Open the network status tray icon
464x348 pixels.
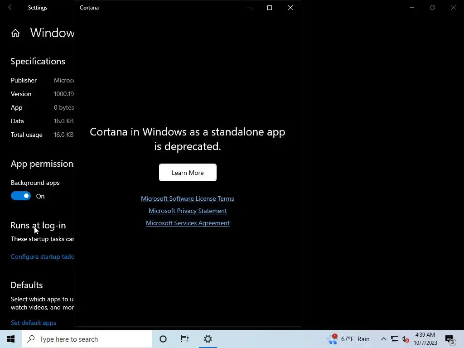coord(395,339)
